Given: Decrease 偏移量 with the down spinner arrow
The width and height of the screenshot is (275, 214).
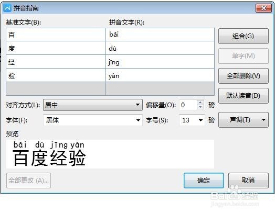Looking at the screenshot, I should pyautogui.click(x=200, y=107).
